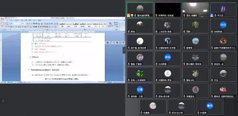Open the hamburger list icon at the lower left
The width and height of the screenshot is (238, 116).
pyautogui.click(x=3, y=101)
